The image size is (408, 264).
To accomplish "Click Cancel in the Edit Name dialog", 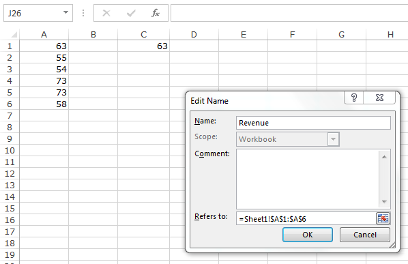I will click(x=365, y=235).
